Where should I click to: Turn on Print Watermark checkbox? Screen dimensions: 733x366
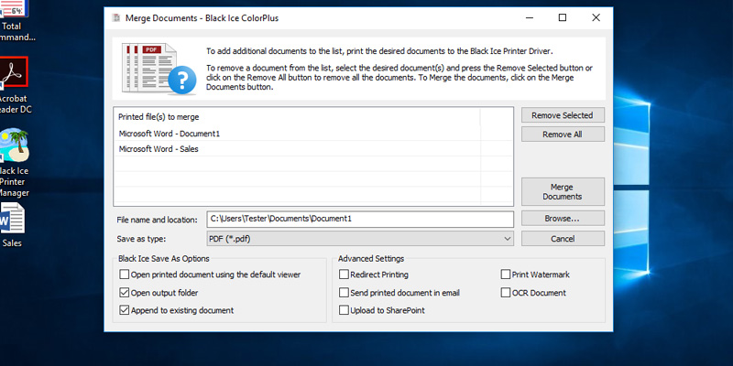click(x=506, y=274)
